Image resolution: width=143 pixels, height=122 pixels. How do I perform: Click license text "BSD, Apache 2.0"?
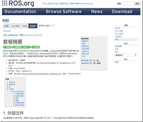[24, 71]
